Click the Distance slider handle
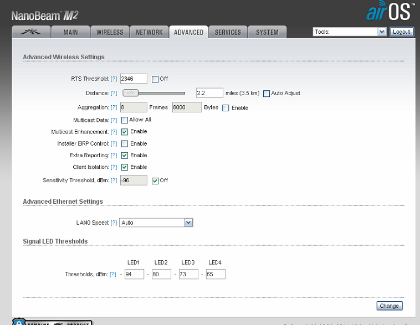420x325 pixels. coord(131,93)
